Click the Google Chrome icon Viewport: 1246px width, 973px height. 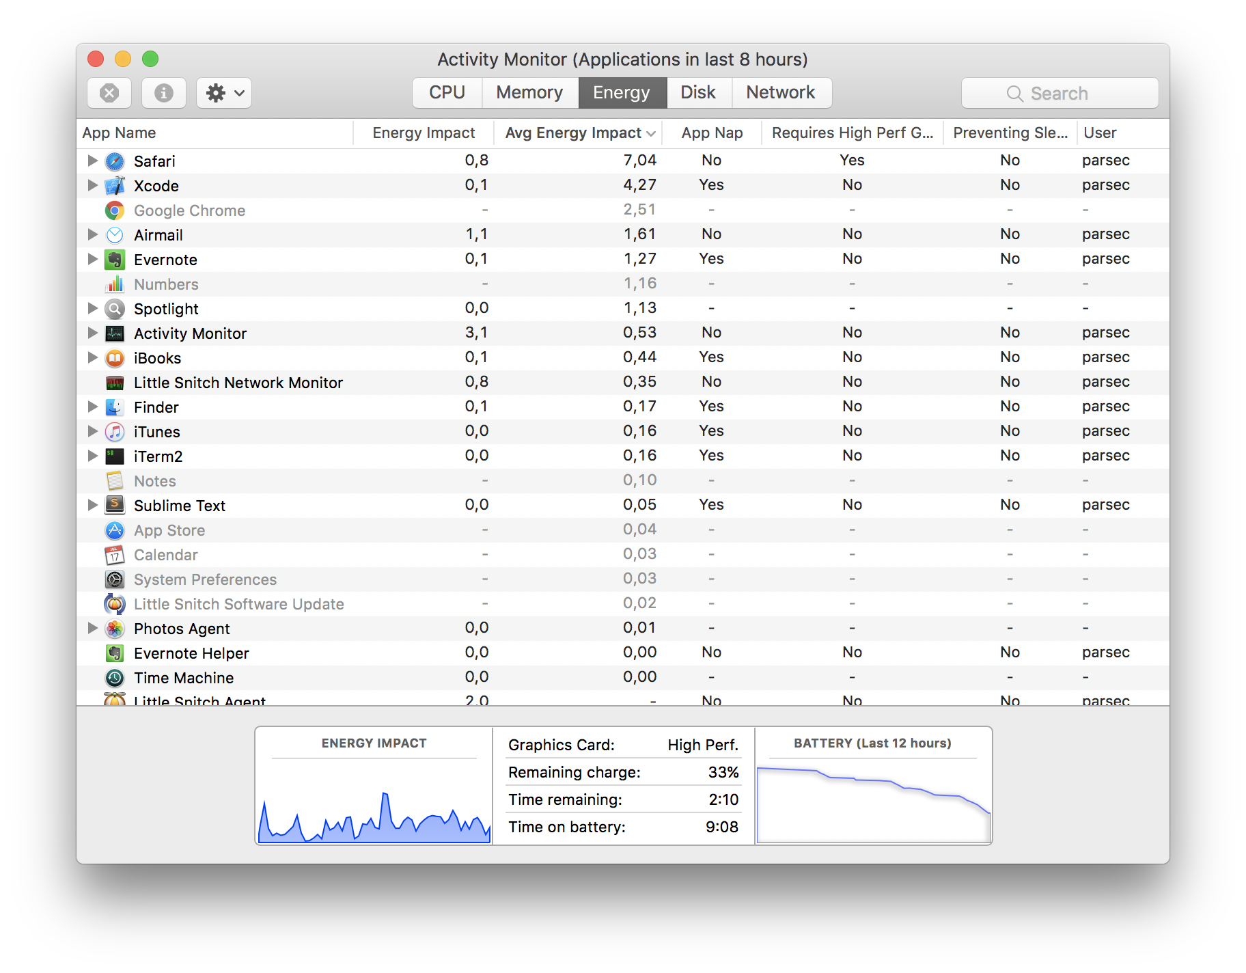pos(115,210)
